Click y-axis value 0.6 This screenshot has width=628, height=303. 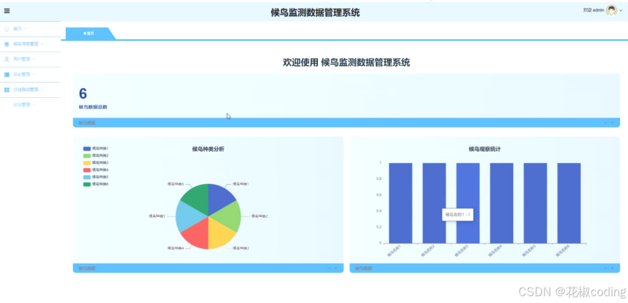click(379, 195)
